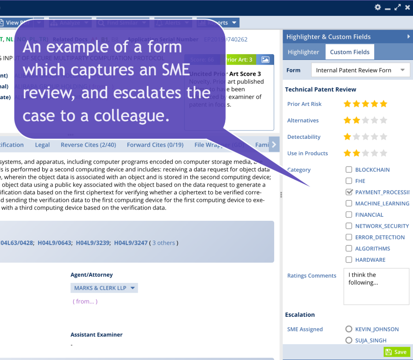Open the Form selection dropdown
The width and height of the screenshot is (413, 360).
pos(361,71)
